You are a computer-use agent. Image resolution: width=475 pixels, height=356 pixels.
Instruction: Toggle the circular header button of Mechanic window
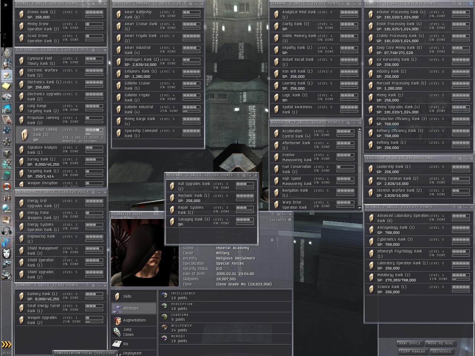tap(244, 175)
